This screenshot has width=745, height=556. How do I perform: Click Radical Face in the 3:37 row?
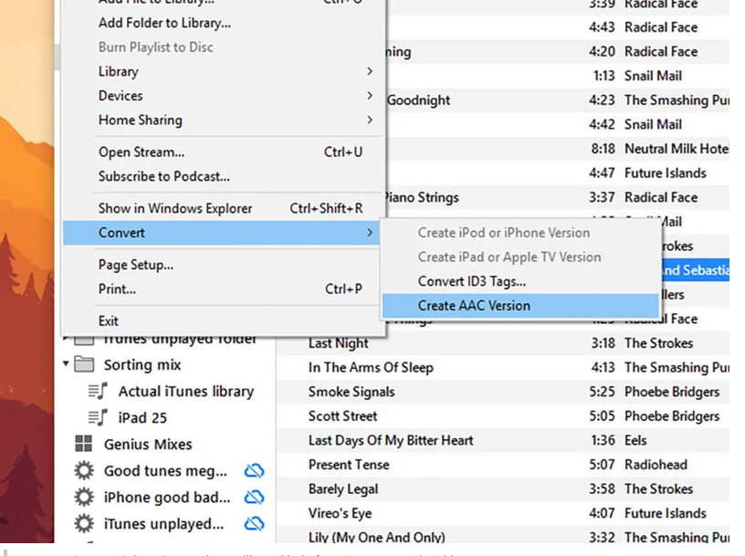point(661,197)
